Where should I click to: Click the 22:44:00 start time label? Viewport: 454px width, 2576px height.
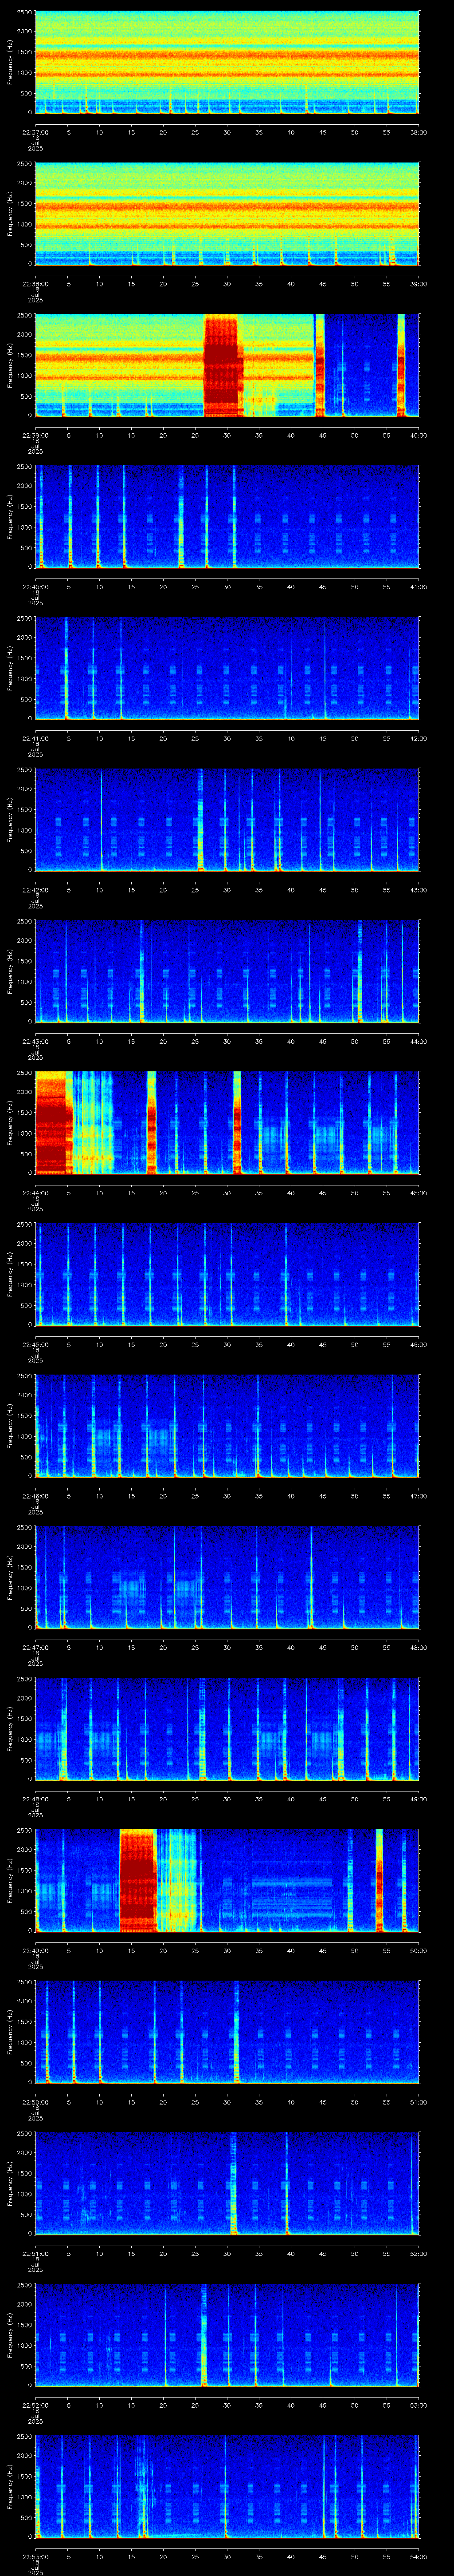35,1192
